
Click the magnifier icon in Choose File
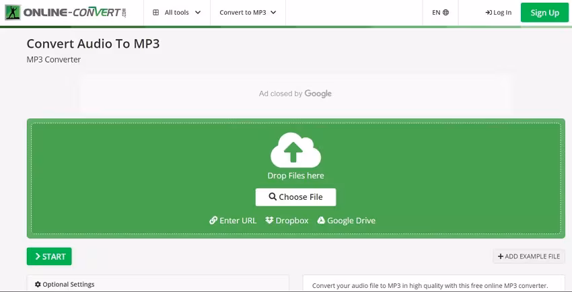pyautogui.click(x=273, y=197)
